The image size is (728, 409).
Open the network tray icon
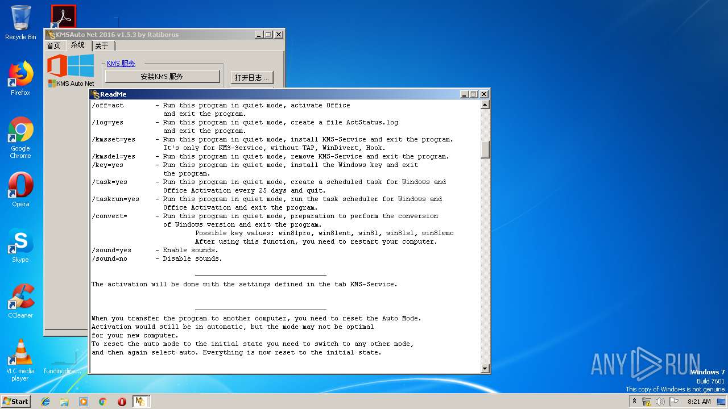[x=647, y=402]
